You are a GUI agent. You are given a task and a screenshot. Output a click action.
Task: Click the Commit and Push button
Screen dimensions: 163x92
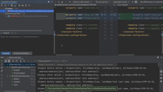(x=22, y=53)
